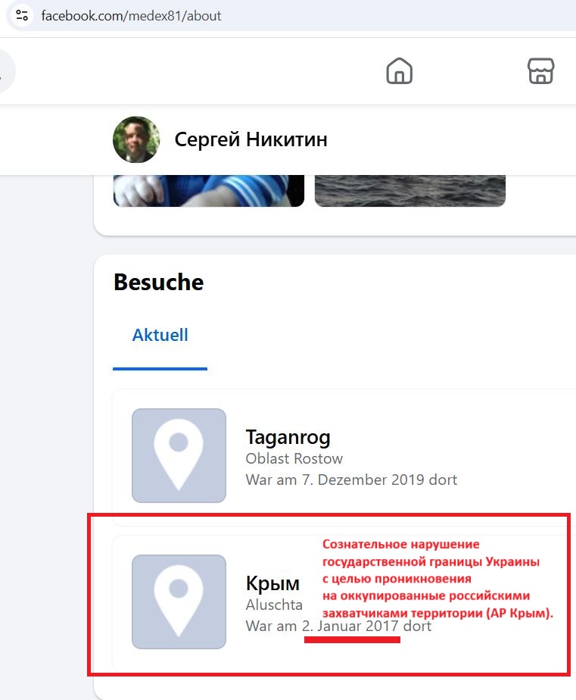Click the Сергей Никитин profile name

(x=251, y=139)
